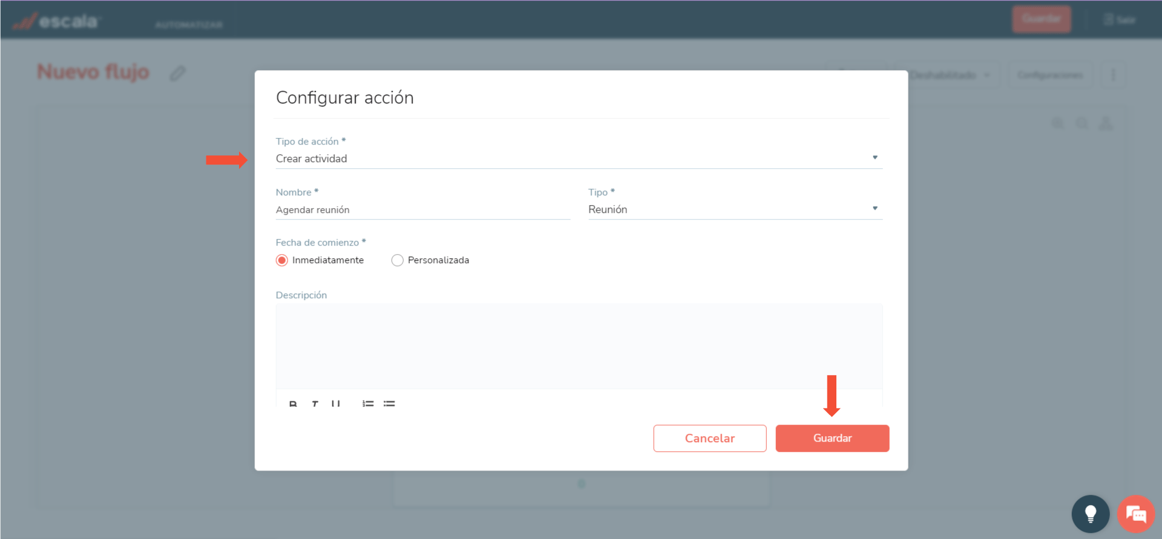The width and height of the screenshot is (1162, 539).
Task: Click the Configurar acción dialog heading
Action: click(x=345, y=97)
